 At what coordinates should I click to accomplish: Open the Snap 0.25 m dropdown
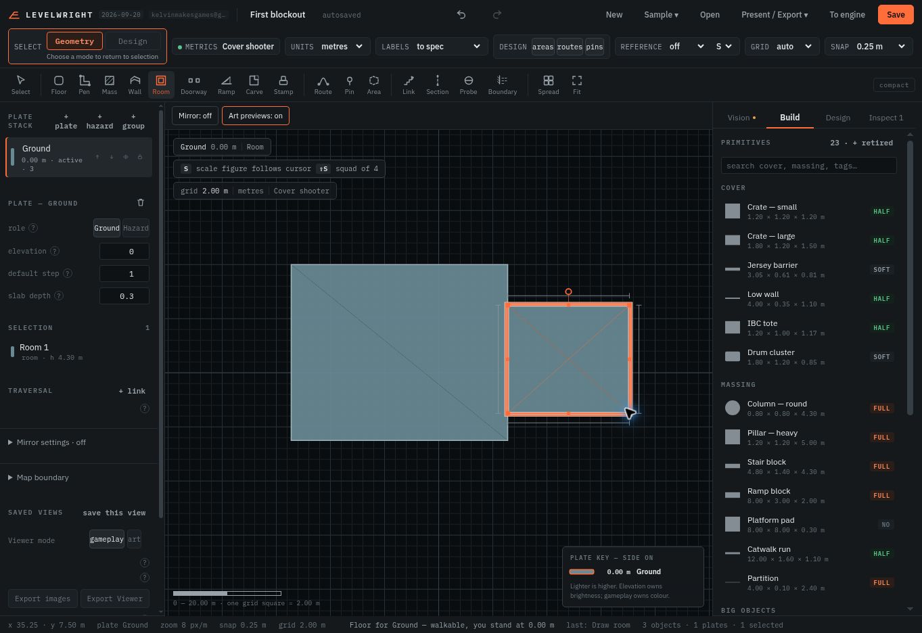tap(869, 46)
